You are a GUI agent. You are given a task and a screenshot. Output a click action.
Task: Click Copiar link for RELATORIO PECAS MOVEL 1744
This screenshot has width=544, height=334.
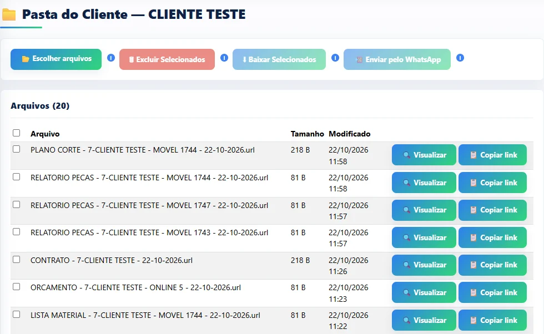tap(493, 183)
